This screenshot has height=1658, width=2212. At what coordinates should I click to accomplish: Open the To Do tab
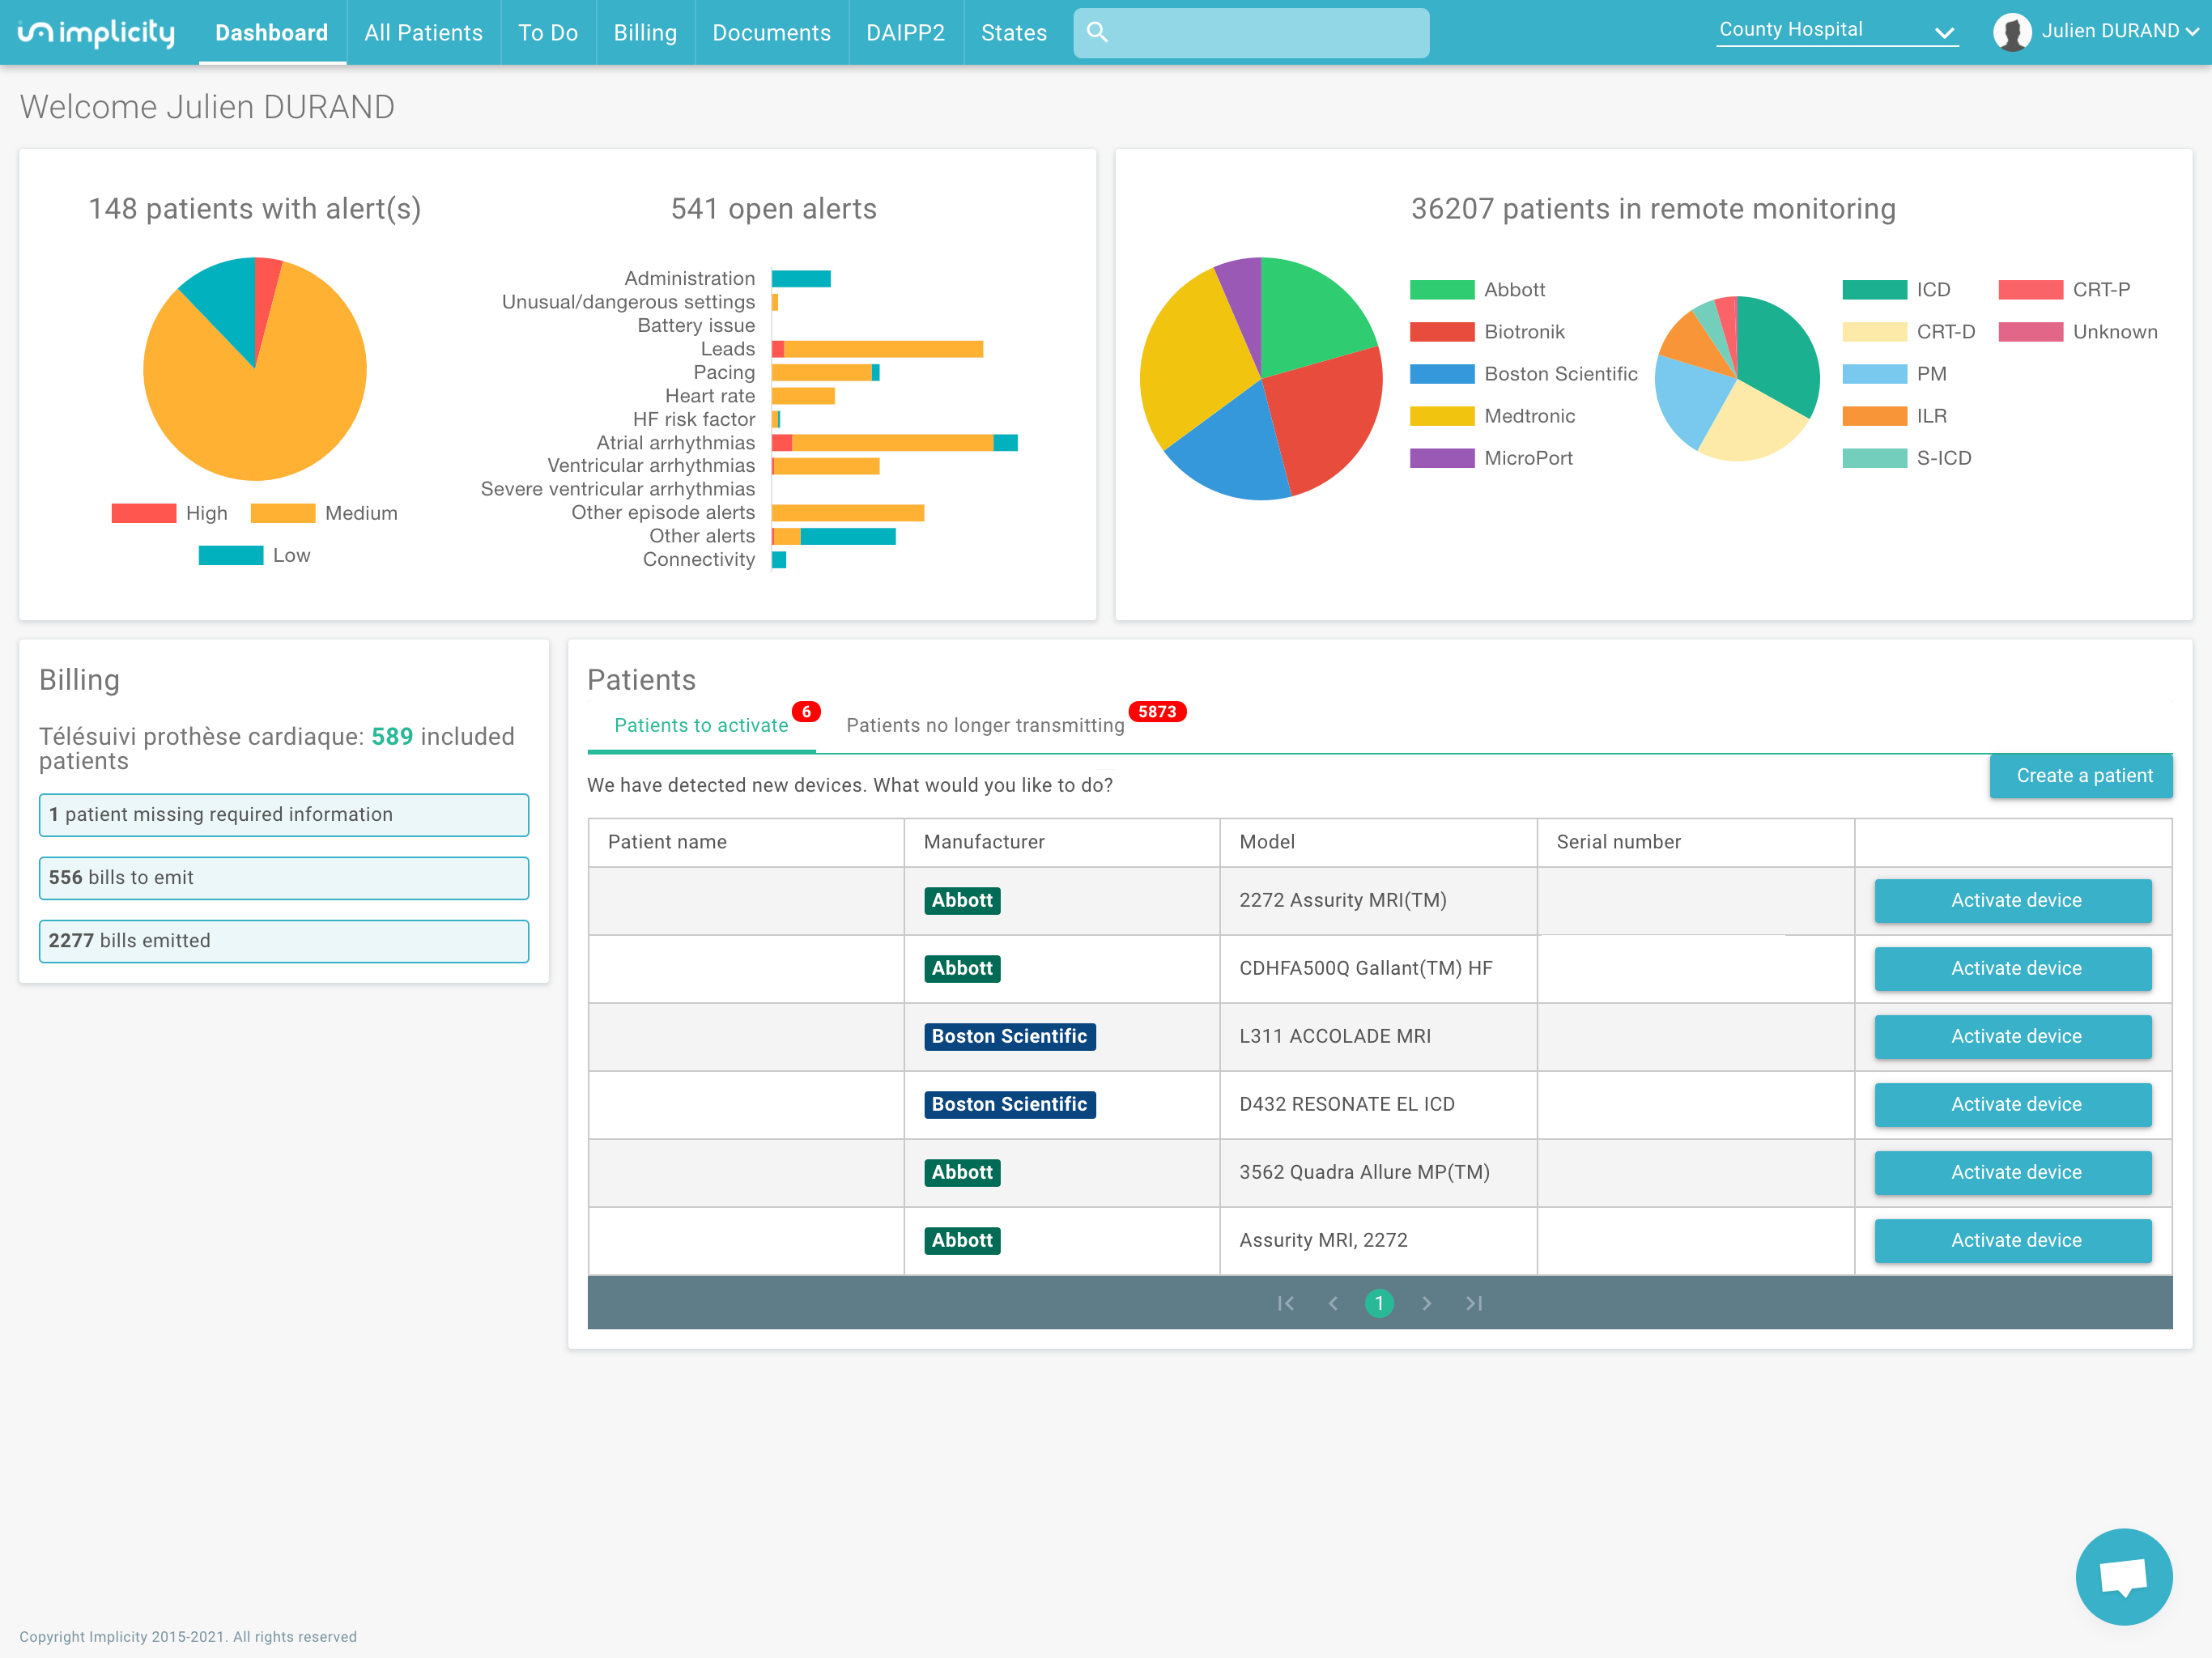(x=548, y=33)
